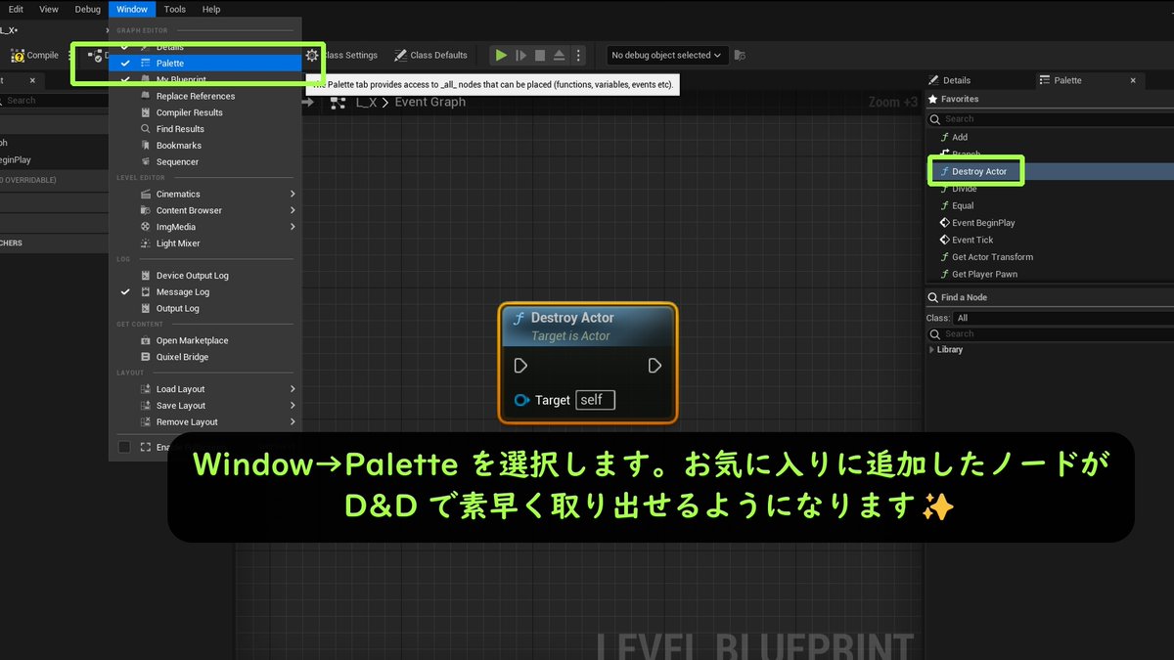Screen dimensions: 1174x660
Task: Click the Eject button next to Stop
Action: coord(559,55)
